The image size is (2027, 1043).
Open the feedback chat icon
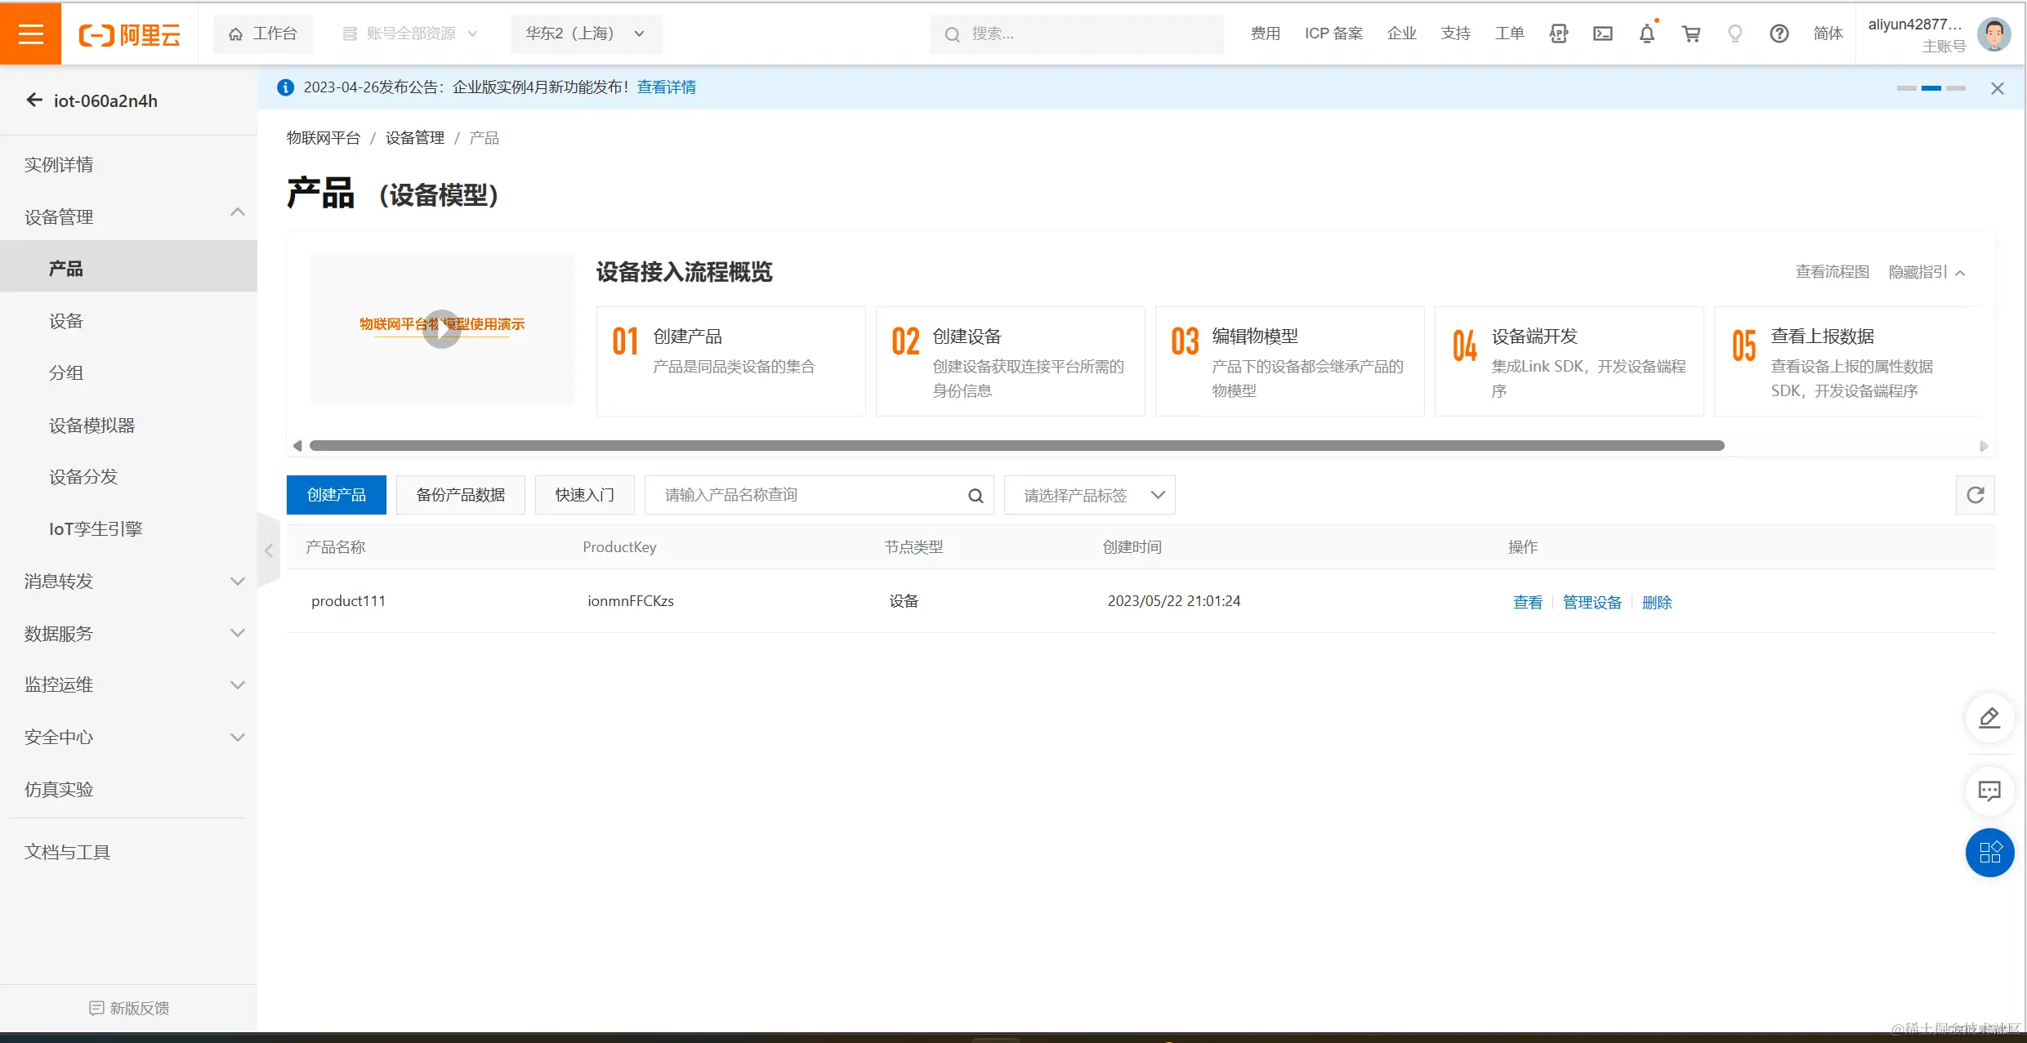1990,791
